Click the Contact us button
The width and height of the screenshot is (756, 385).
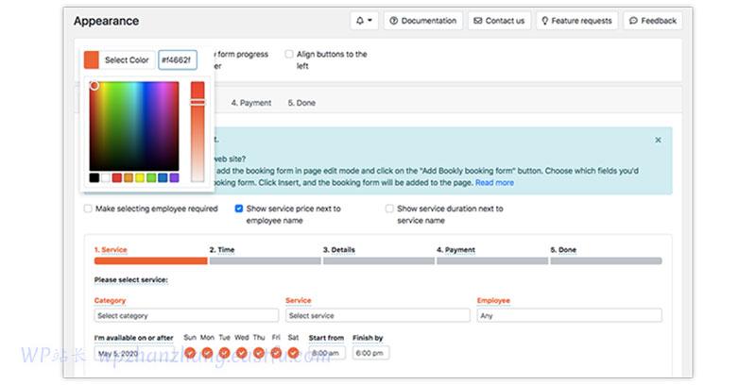tap(499, 21)
